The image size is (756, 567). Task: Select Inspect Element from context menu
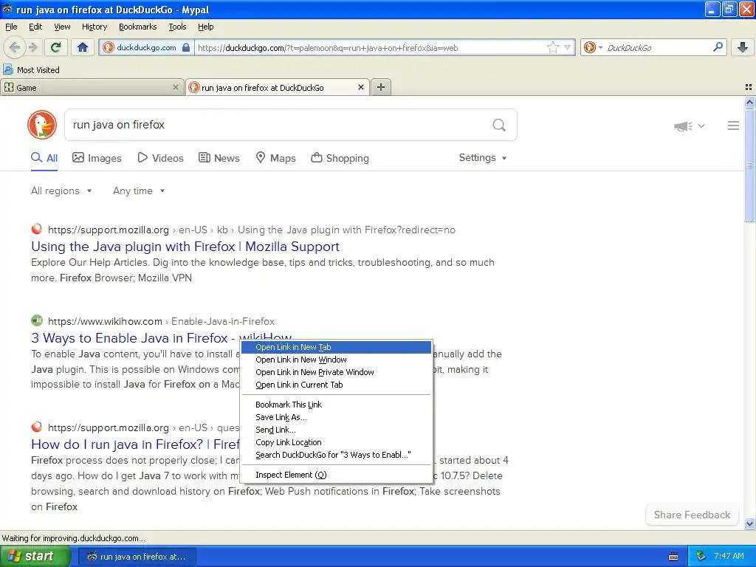tap(336, 475)
